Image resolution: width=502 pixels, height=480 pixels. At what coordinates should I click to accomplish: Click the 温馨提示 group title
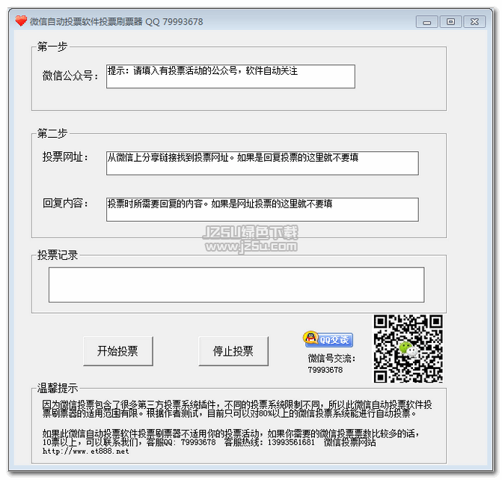point(58,389)
